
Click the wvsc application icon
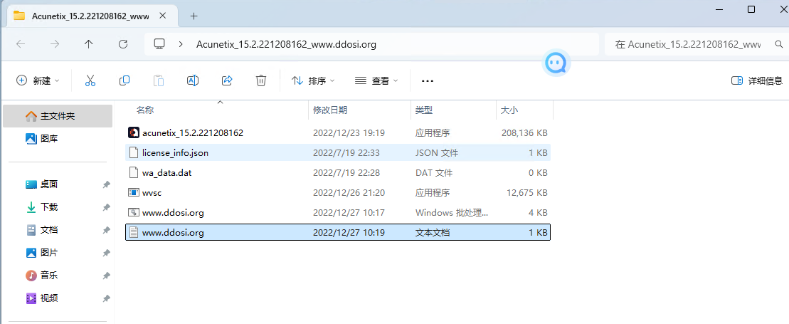click(x=133, y=192)
